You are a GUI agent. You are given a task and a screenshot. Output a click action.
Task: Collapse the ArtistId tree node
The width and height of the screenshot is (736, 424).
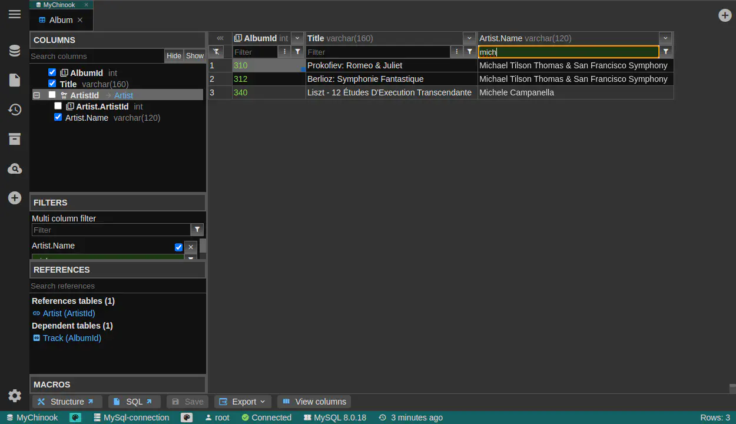[37, 95]
